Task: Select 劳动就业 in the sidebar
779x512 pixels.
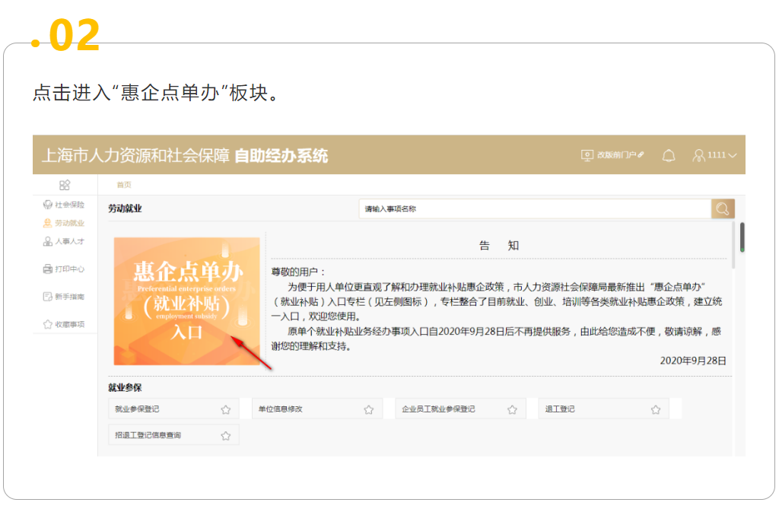Action: [64, 223]
